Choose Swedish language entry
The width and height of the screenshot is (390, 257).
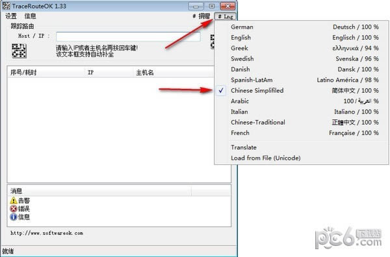coord(302,59)
